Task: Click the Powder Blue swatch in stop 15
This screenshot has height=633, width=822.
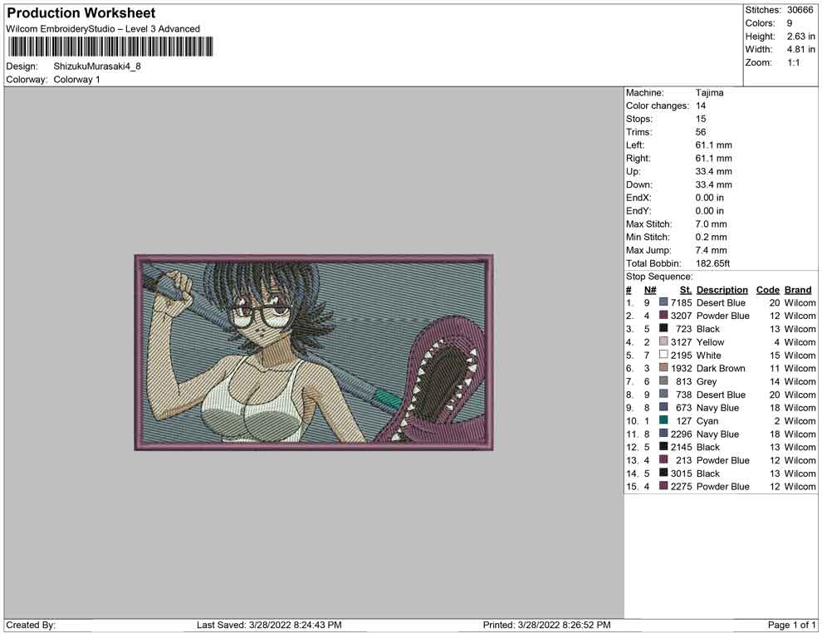Action: tap(663, 487)
